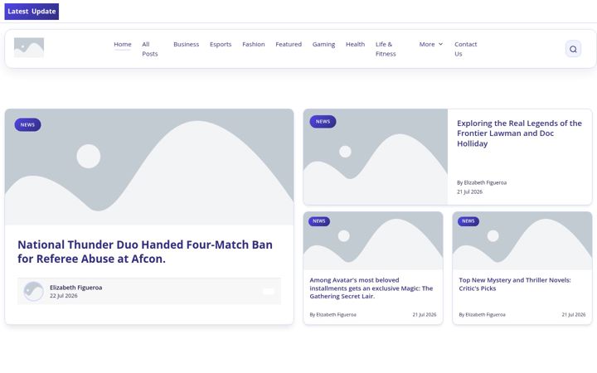Open Top New Mystery and Thriller Novels article
Viewport: 597px width, 373px height.
[x=515, y=284]
